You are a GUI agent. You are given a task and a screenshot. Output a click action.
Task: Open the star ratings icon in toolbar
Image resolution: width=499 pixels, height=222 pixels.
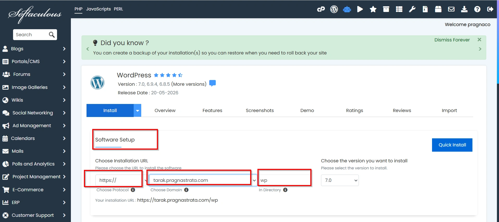373,9
